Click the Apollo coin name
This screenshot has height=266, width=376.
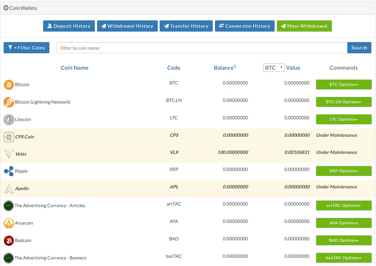coord(22,188)
